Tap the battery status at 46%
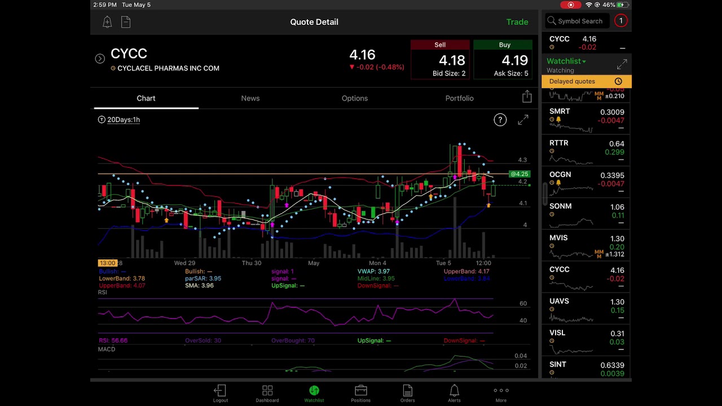 (617, 5)
